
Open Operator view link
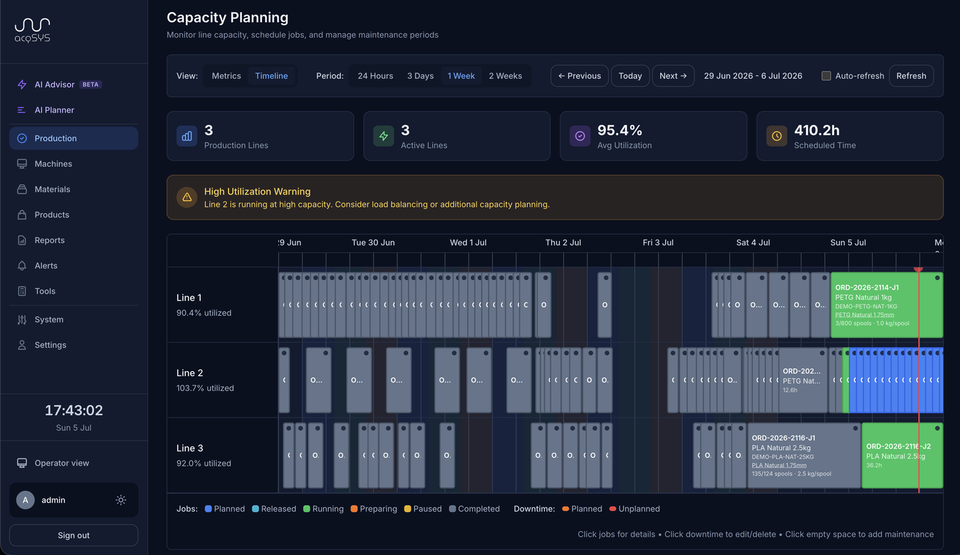[73, 463]
